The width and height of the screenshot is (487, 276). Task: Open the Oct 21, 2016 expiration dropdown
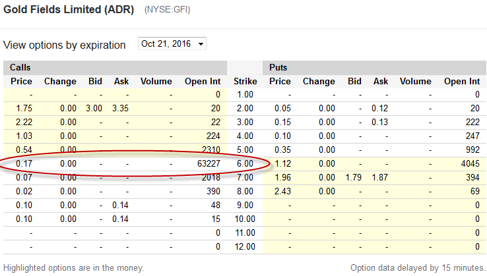pyautogui.click(x=172, y=43)
